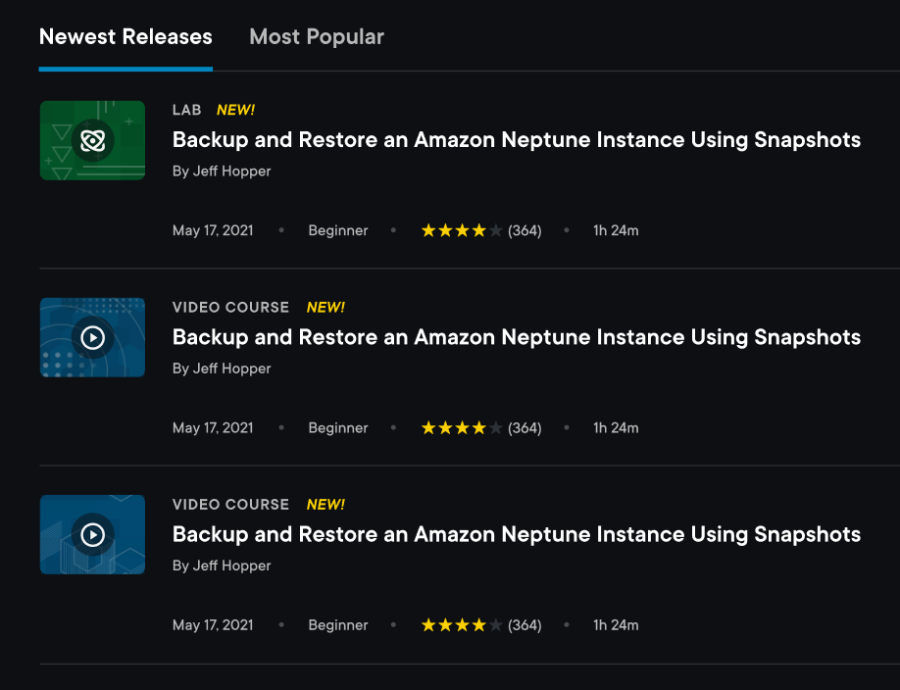The width and height of the screenshot is (900, 690).
Task: Click the May 17, 2021 date in the LAB row
Action: coord(213,230)
